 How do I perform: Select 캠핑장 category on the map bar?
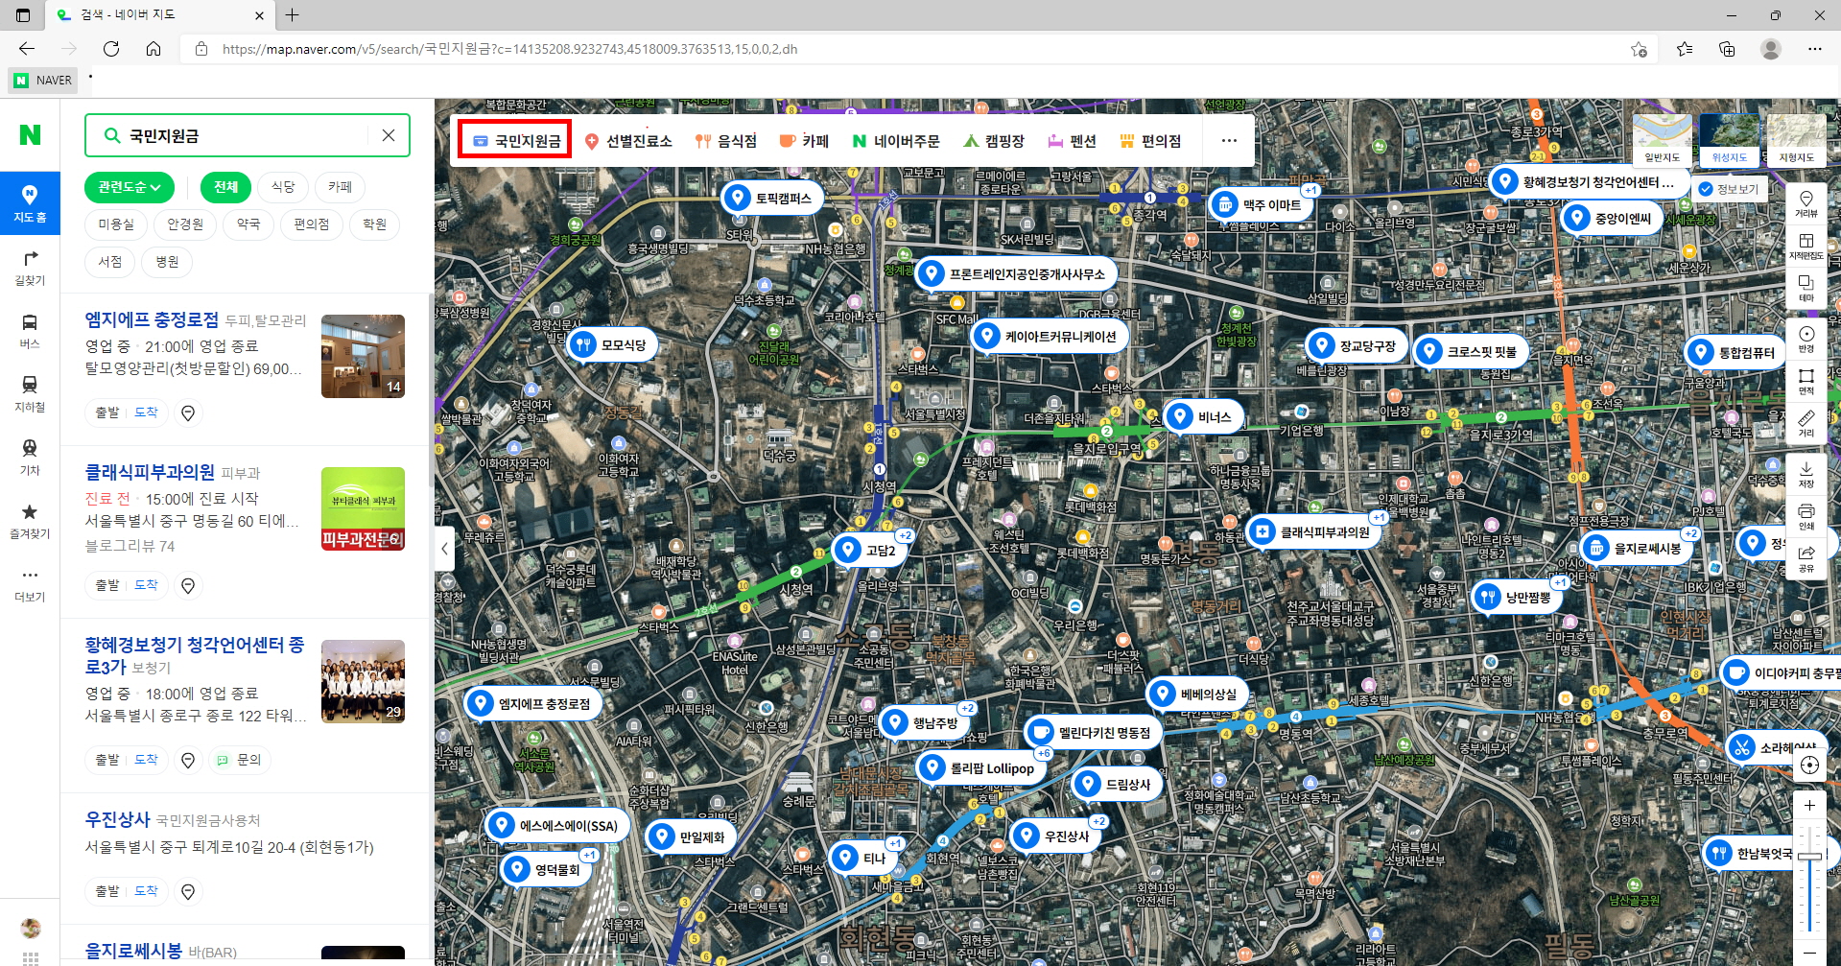[994, 141]
